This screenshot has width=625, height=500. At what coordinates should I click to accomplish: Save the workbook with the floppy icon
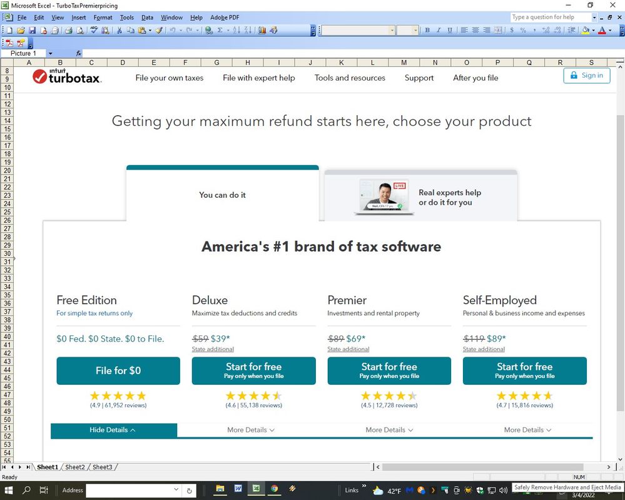[x=33, y=30]
